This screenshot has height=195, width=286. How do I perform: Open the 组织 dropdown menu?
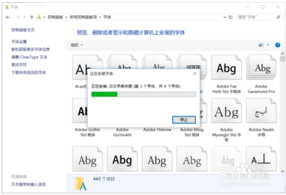click(77, 45)
